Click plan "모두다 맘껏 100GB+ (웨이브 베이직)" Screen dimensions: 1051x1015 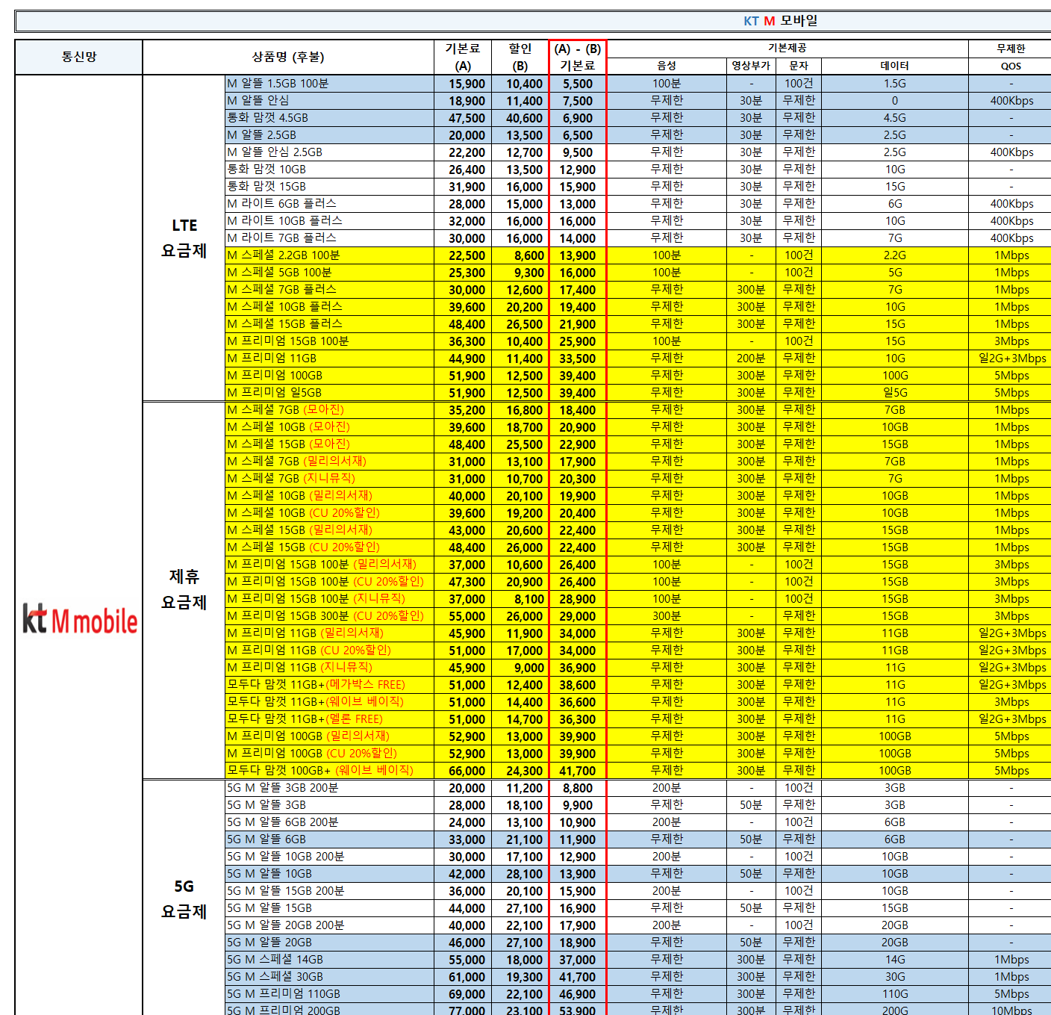tap(320, 771)
